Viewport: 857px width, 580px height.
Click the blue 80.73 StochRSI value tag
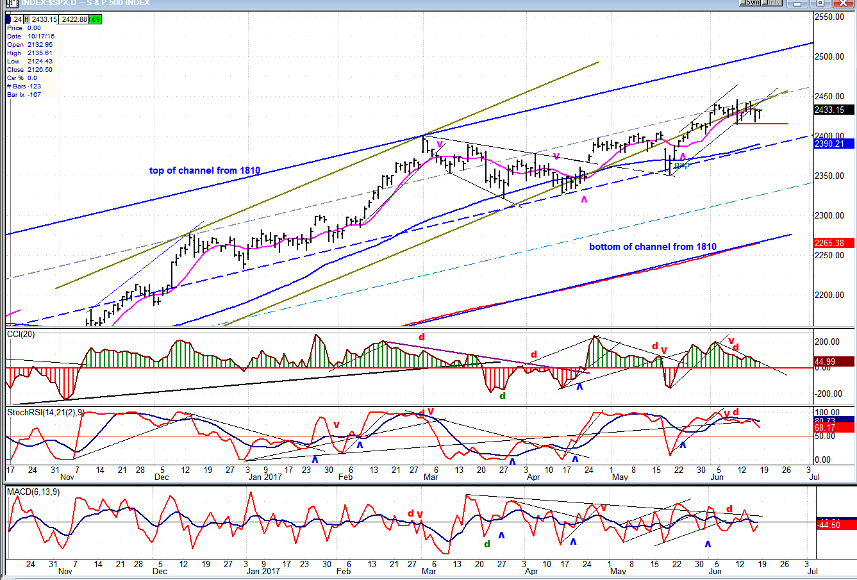point(834,420)
